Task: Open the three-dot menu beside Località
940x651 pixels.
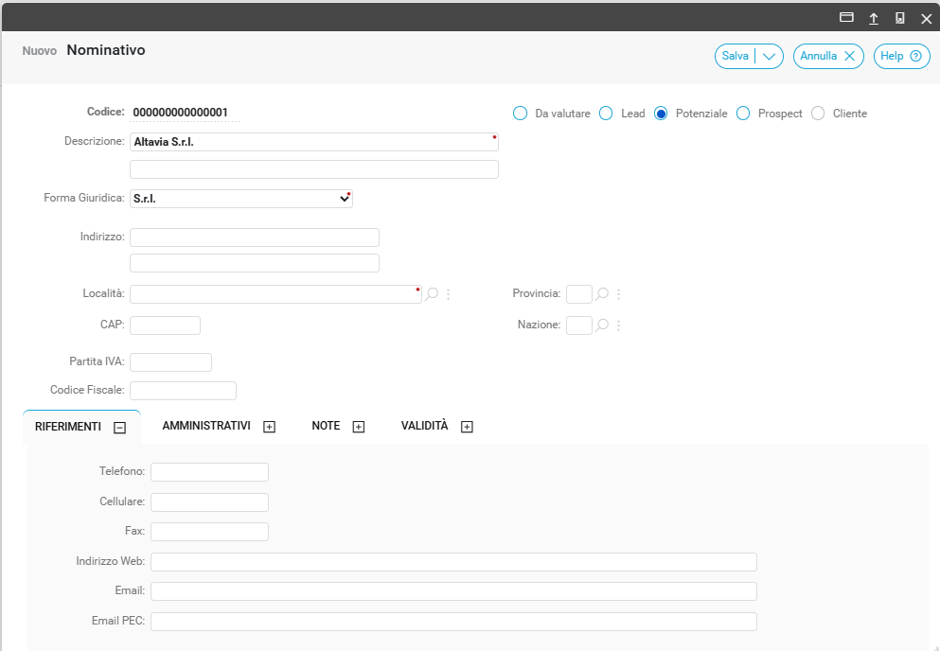Action: pyautogui.click(x=449, y=294)
